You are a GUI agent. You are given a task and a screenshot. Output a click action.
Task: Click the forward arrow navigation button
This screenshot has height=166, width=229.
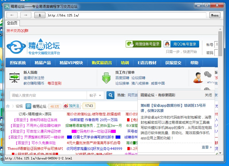click(x=26, y=15)
